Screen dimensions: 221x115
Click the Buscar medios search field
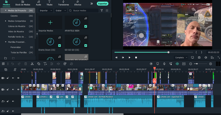point(83,10)
